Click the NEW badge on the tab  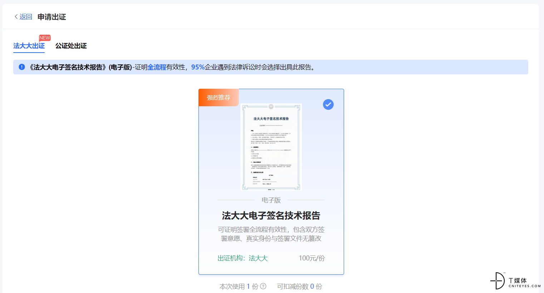45,38
